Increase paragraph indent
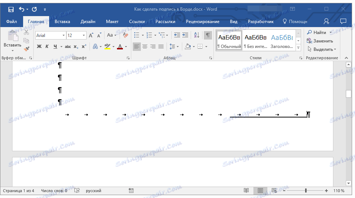The height and width of the screenshot is (198, 355). click(185, 35)
